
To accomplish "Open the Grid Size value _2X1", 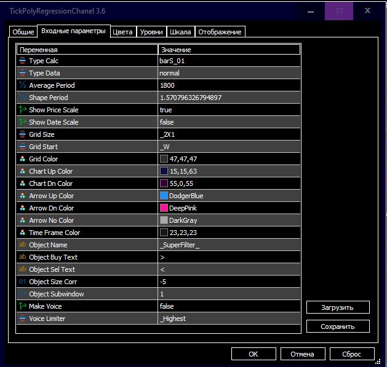I will click(229, 134).
